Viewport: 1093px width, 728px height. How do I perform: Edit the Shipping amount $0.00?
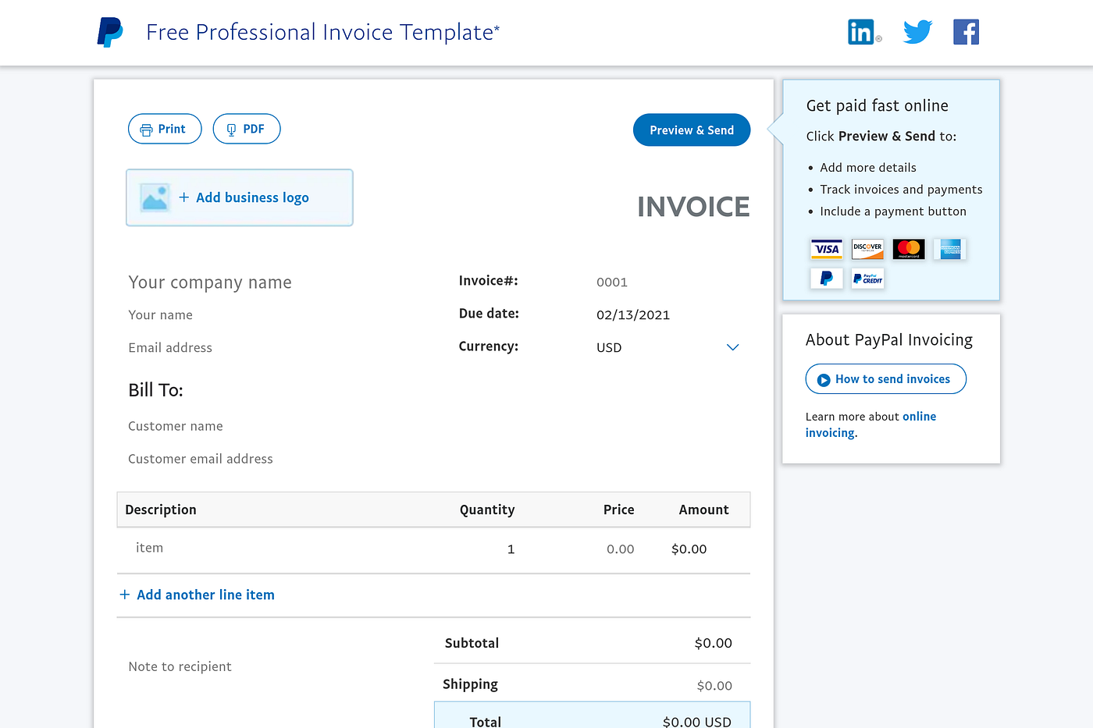pos(714,686)
